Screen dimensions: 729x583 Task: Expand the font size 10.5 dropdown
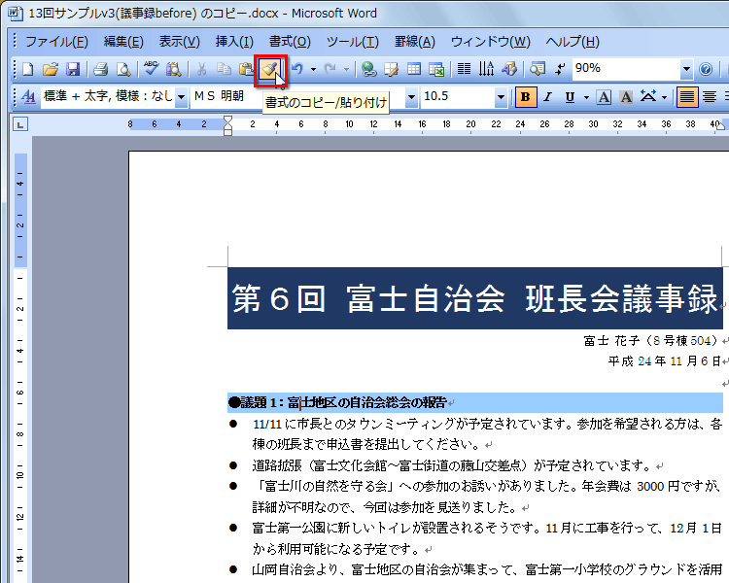pos(501,97)
